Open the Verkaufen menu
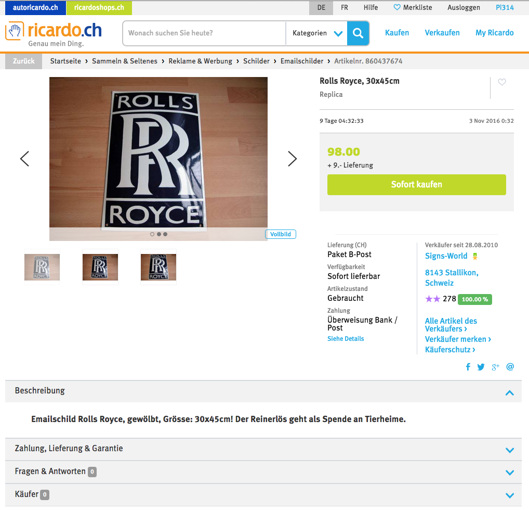 (442, 33)
